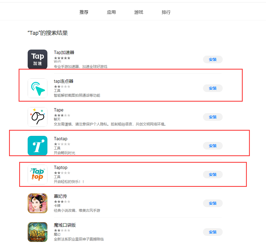Install the tap连点器 app
The image size is (266, 246).
(213, 88)
